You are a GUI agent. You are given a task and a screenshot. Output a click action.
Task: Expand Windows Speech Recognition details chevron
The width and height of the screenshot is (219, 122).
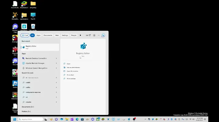click(x=56, y=68)
